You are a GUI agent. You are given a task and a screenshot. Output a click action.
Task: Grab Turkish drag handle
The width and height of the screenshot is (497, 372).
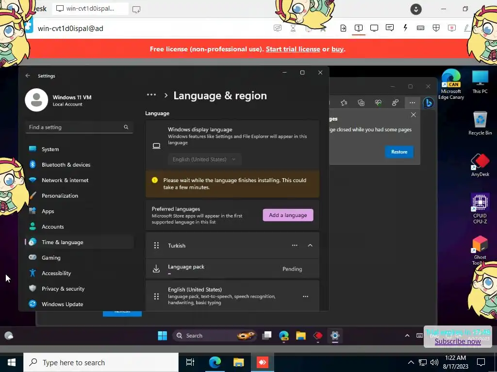[x=156, y=246]
